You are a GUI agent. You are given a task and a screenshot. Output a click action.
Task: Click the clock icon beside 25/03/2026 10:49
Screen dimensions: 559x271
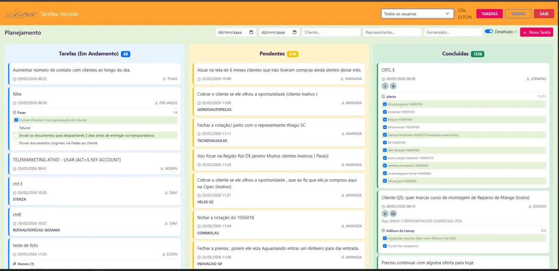pyautogui.click(x=199, y=79)
